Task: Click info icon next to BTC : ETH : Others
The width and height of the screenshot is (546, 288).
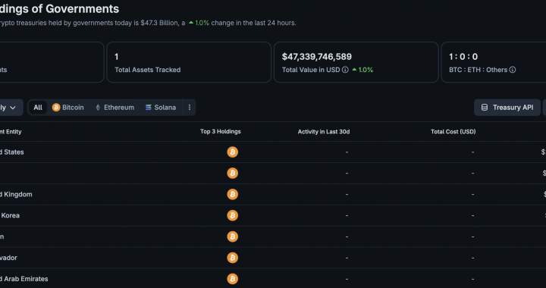Action: (x=513, y=70)
